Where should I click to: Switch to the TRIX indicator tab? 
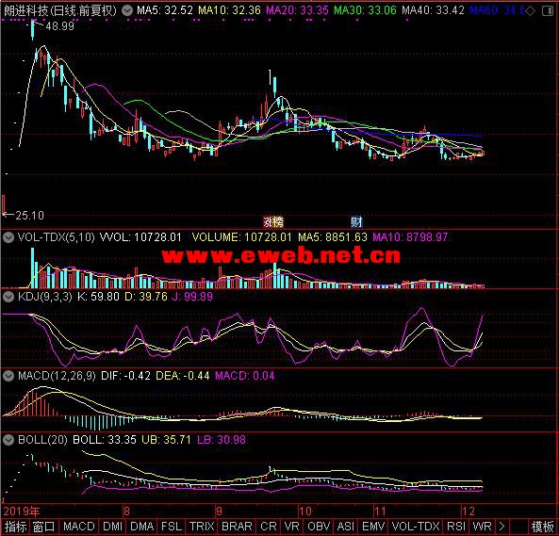(x=202, y=527)
